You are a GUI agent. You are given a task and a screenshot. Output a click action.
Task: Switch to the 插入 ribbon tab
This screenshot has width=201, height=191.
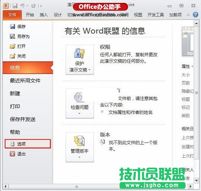click(44, 15)
